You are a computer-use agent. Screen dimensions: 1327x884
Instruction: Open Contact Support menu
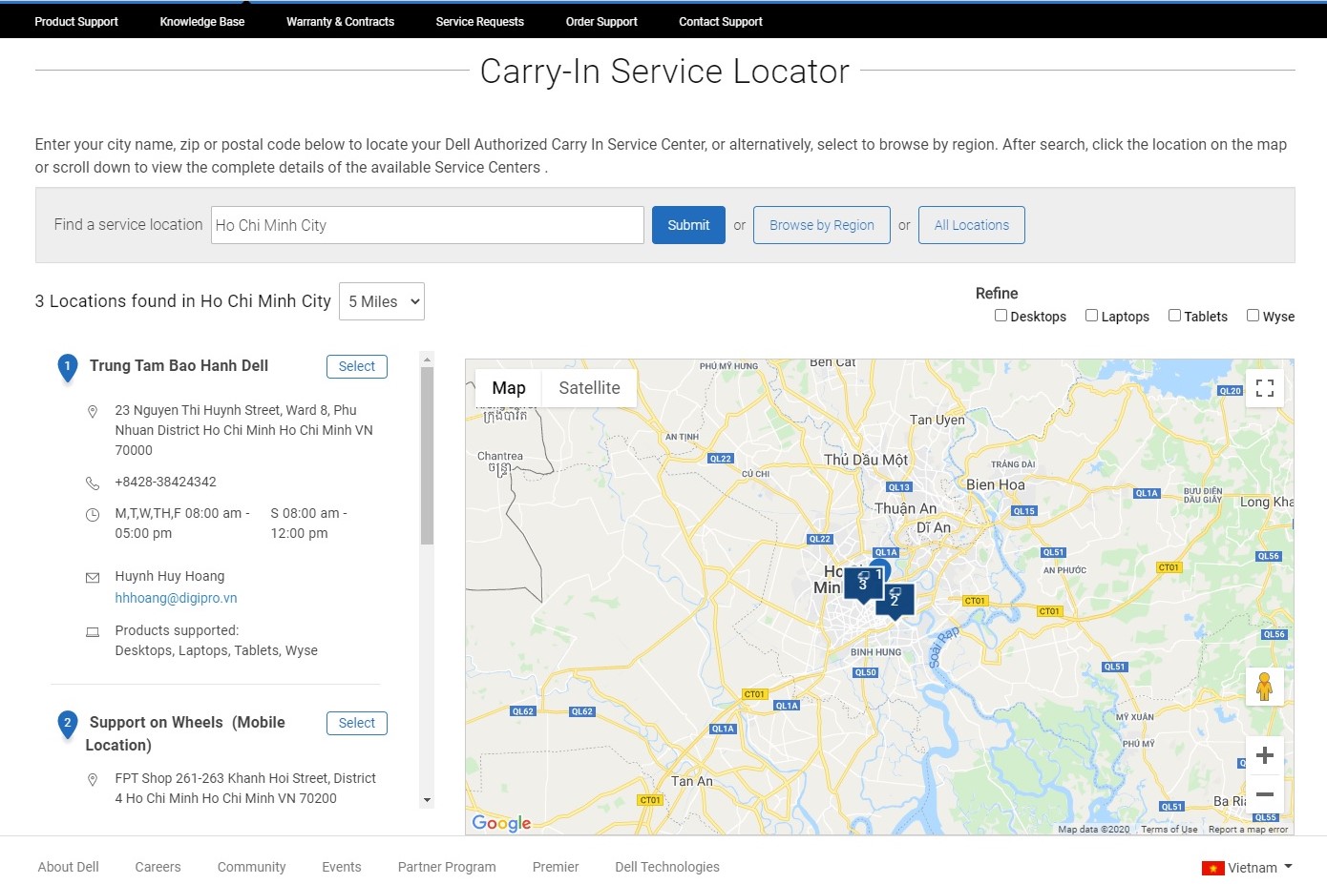pos(721,21)
